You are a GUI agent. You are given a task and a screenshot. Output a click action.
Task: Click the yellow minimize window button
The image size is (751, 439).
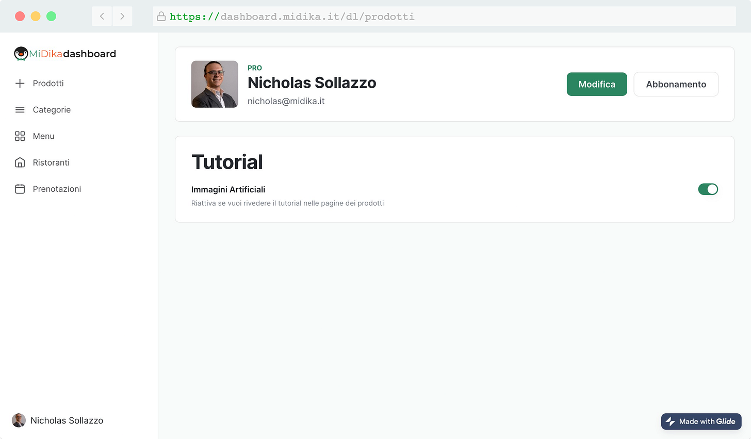tap(36, 16)
